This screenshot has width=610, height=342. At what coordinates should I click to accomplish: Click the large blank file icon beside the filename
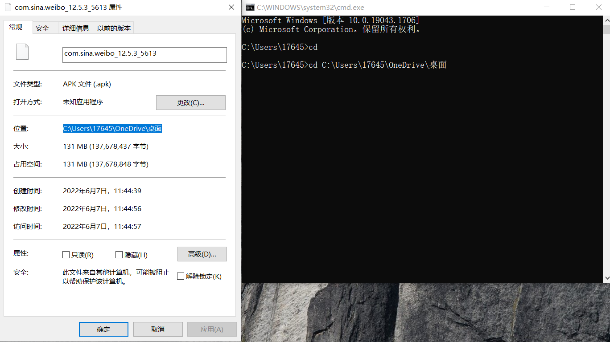pos(22,52)
